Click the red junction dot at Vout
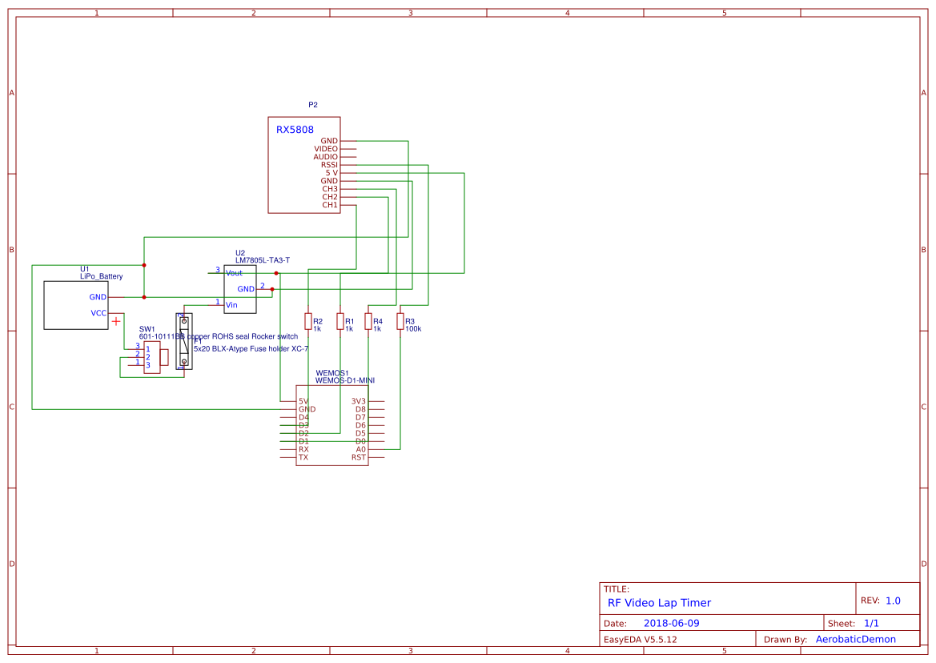This screenshot has height=663, width=936. point(276,272)
